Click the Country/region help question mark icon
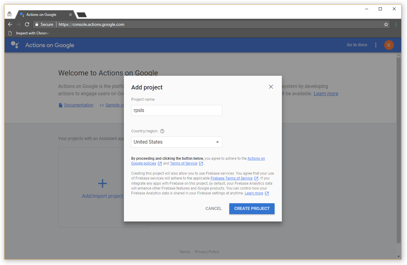 coord(162,131)
